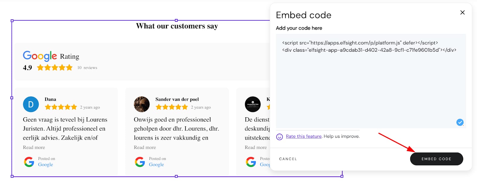The image size is (477, 196).
Task: Expand Sander's review with Read more
Action: coord(145,147)
